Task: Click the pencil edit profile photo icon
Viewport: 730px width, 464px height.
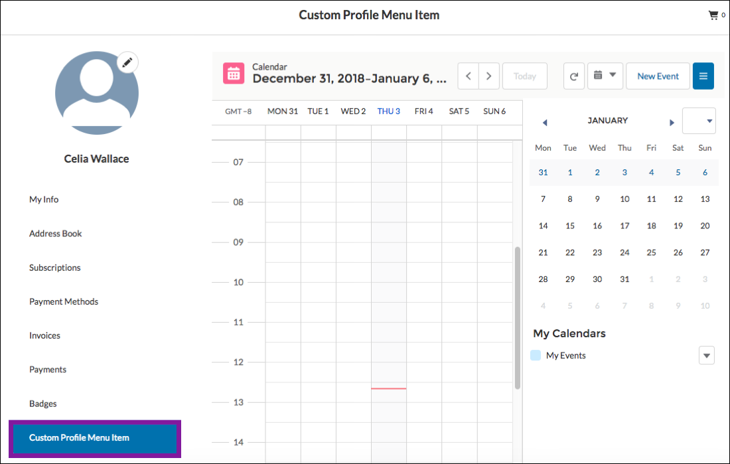Action: [x=128, y=63]
